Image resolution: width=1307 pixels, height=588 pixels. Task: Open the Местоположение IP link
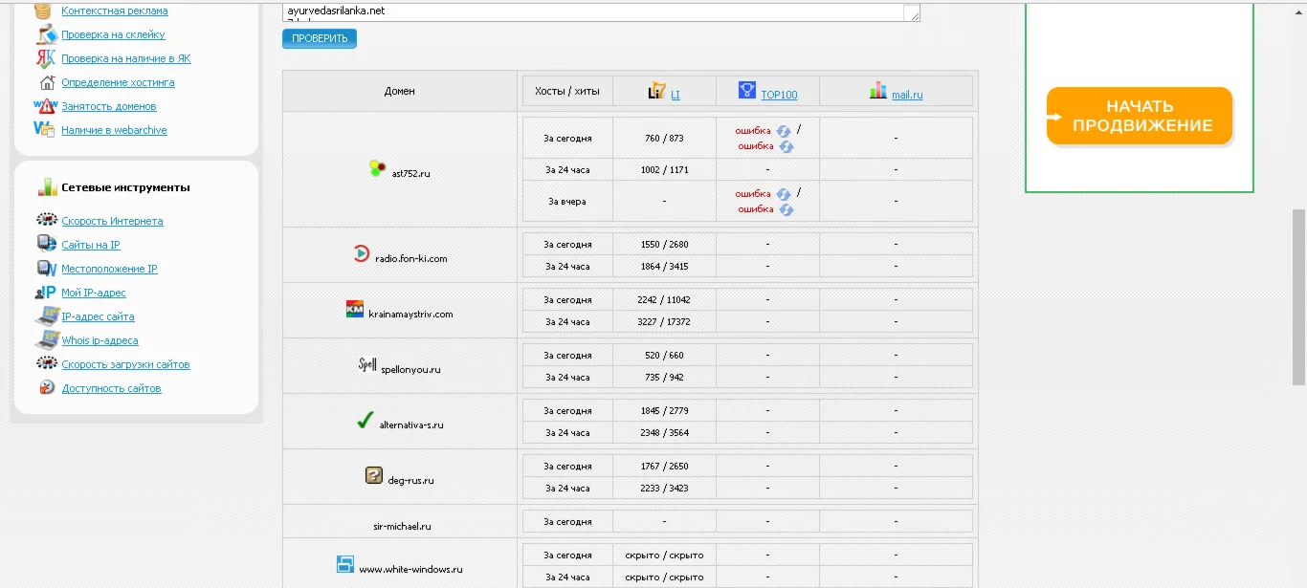point(109,270)
